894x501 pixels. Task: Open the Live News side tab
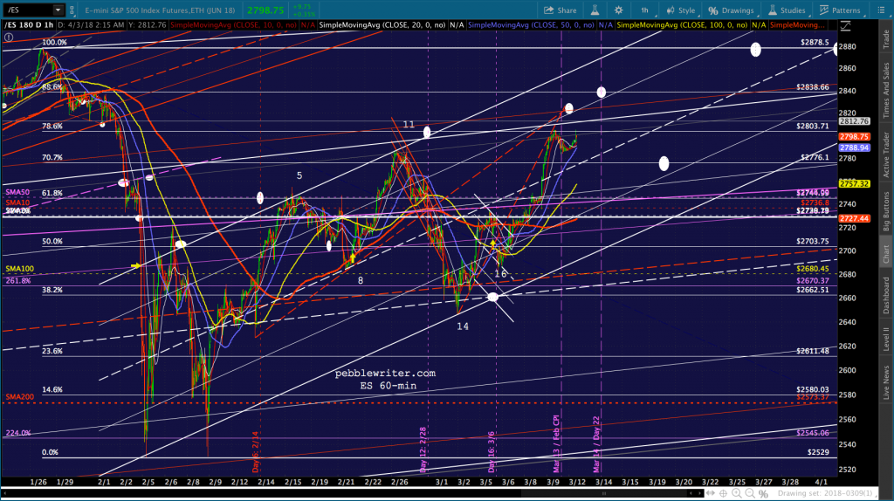(x=886, y=383)
